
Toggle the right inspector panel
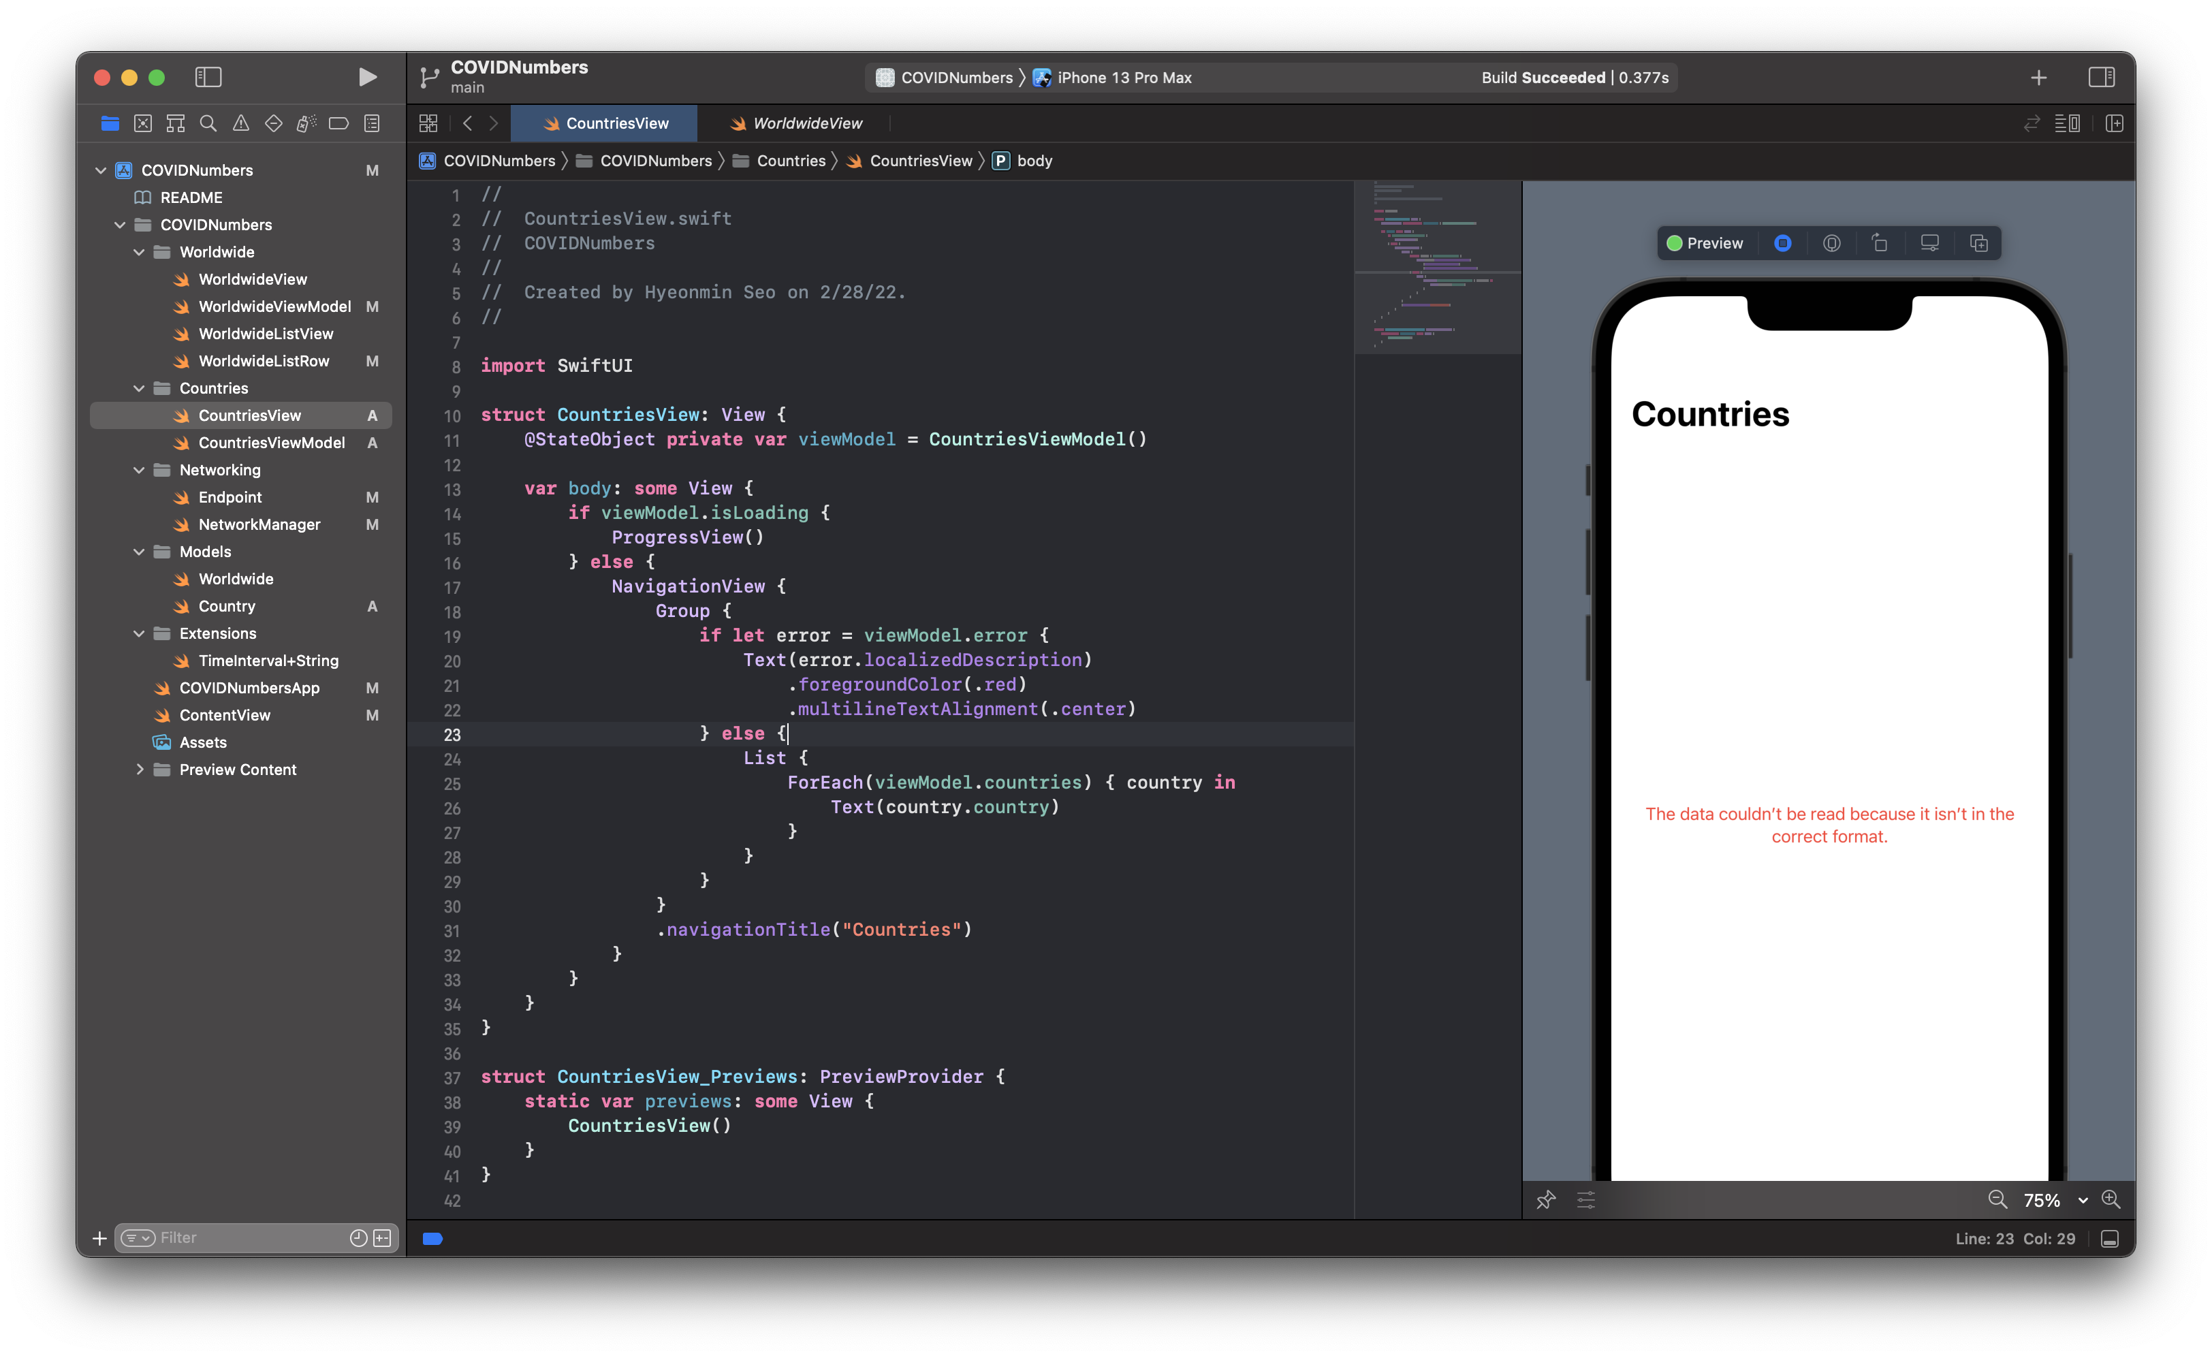[x=2100, y=77]
